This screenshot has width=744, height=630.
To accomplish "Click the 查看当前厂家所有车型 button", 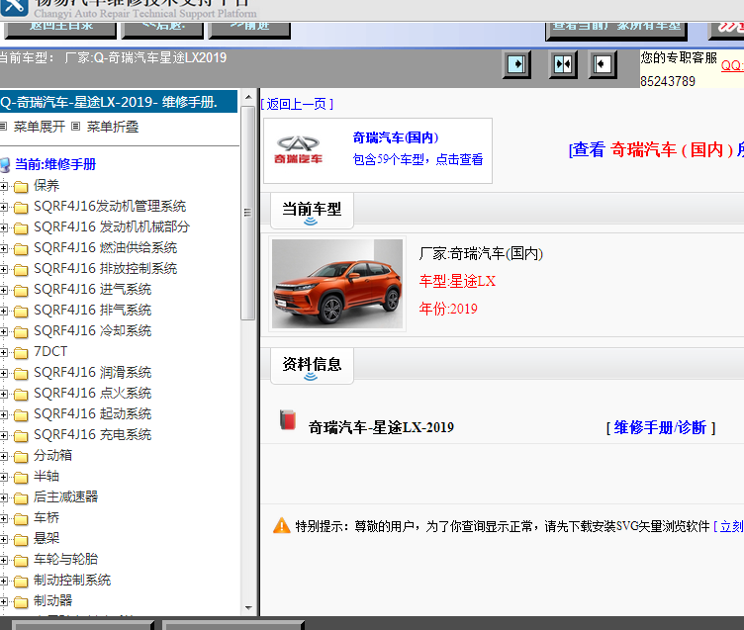I will pos(616,30).
